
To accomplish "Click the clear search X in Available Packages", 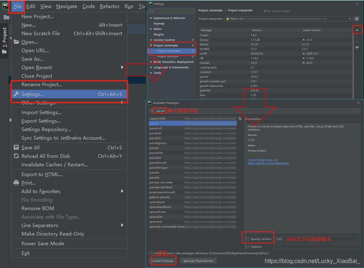I will (357, 111).
